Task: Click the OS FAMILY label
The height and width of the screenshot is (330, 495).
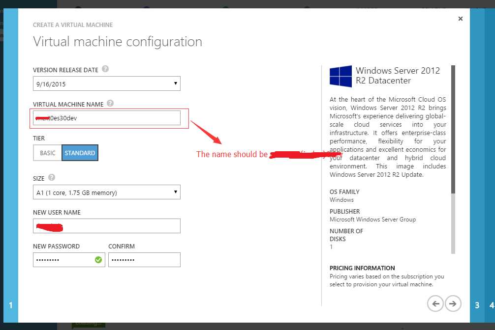Action: point(344,192)
